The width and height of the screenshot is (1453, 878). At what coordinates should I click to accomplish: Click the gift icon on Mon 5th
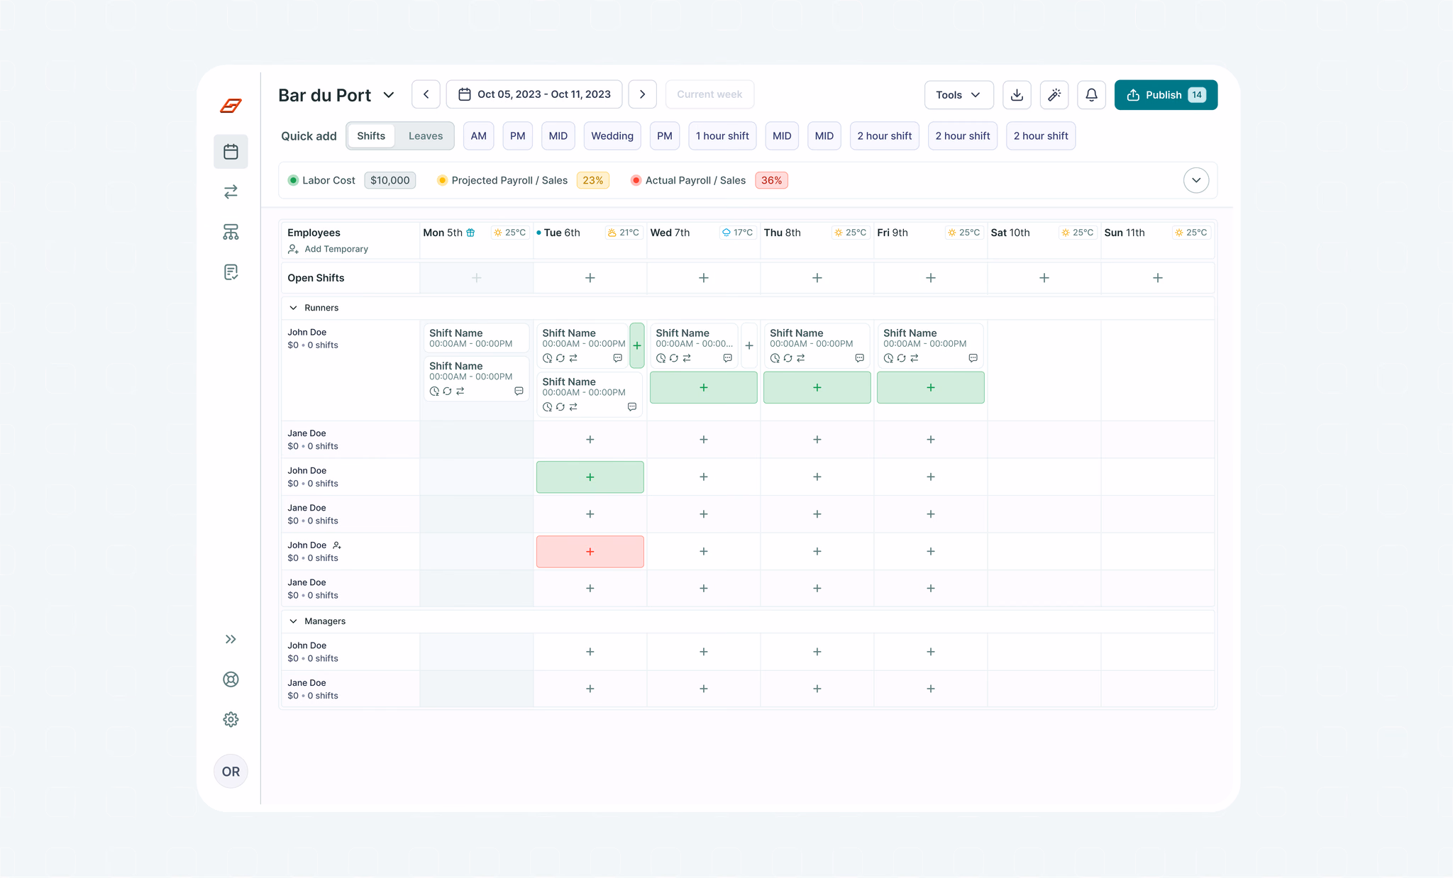(470, 233)
